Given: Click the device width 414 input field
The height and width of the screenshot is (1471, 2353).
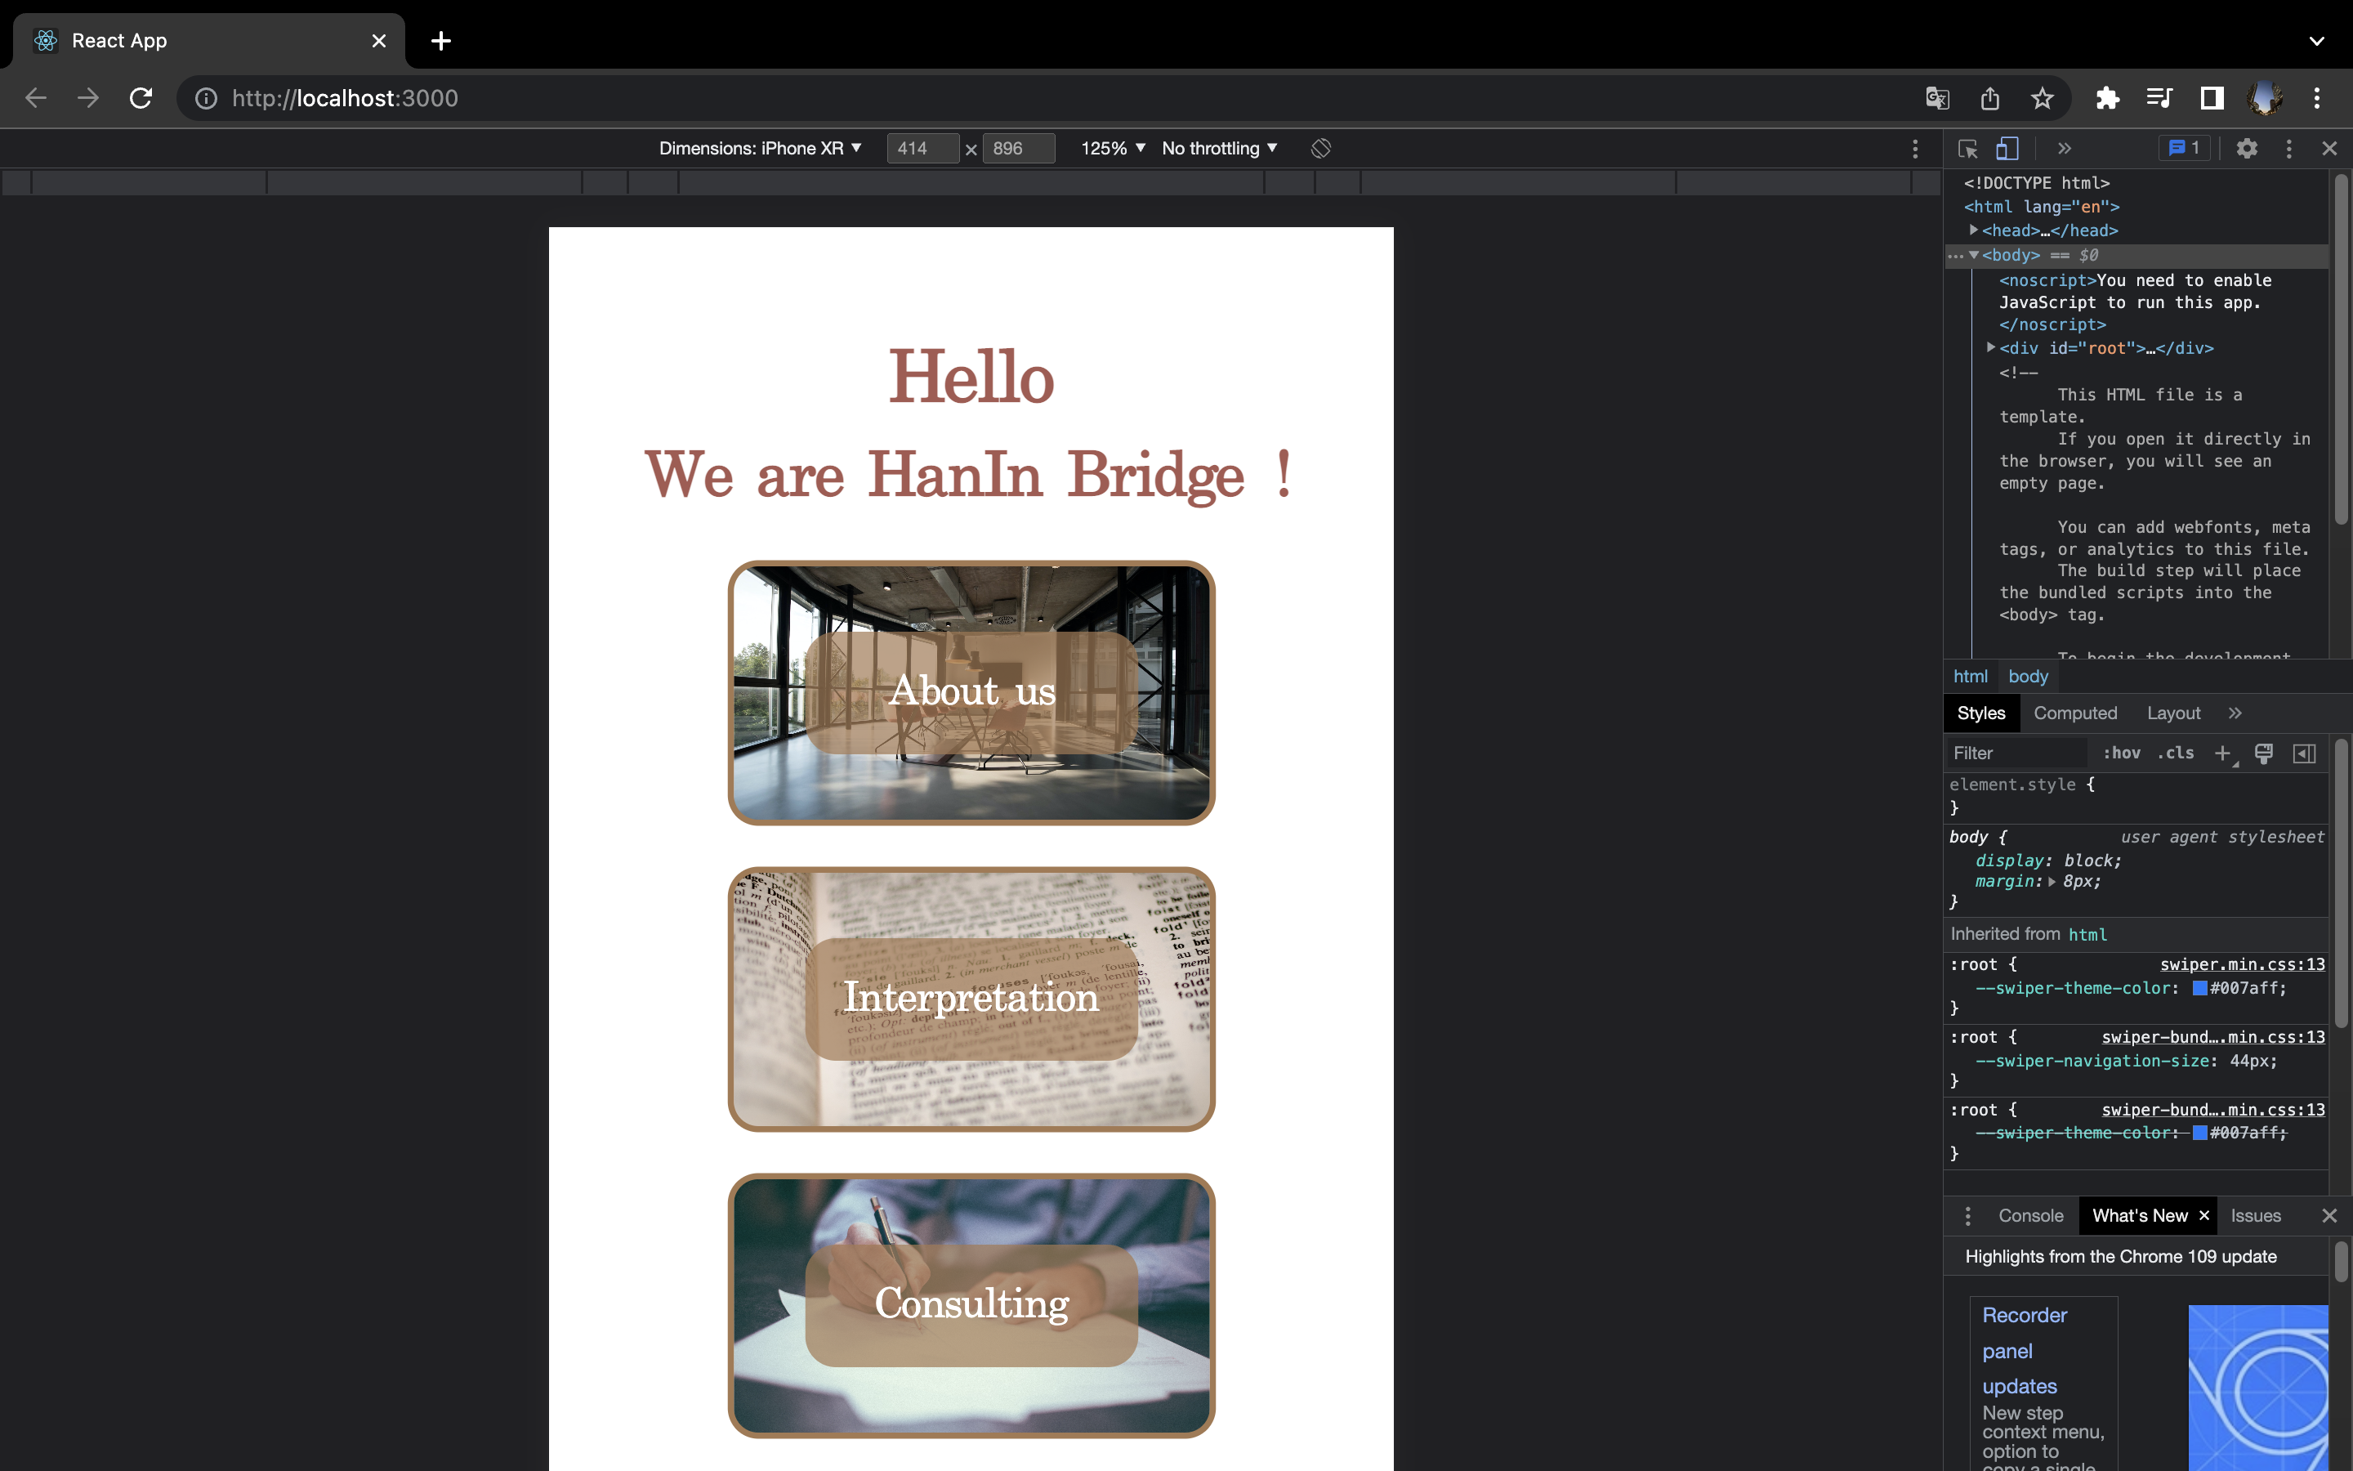Looking at the screenshot, I should tap(921, 148).
